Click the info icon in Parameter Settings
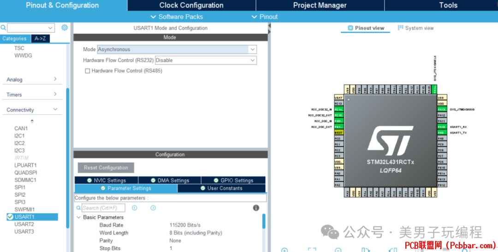 [x=256, y=208]
